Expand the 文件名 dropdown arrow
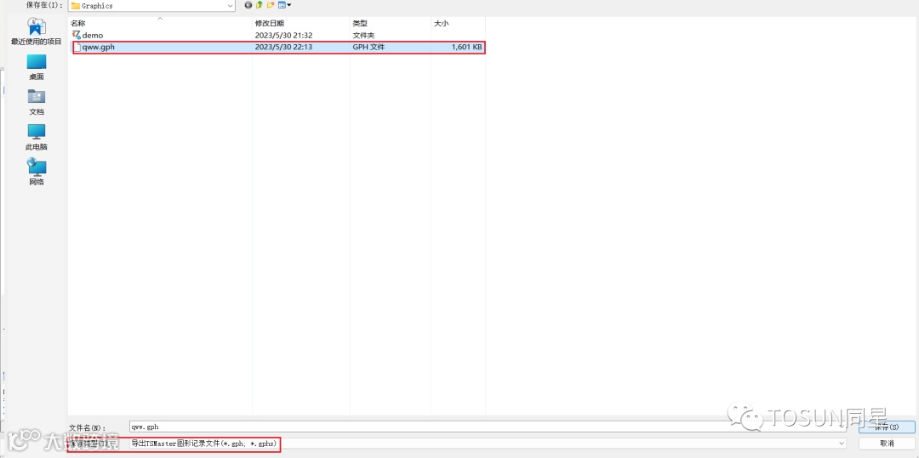The width and height of the screenshot is (919, 458). point(842,427)
